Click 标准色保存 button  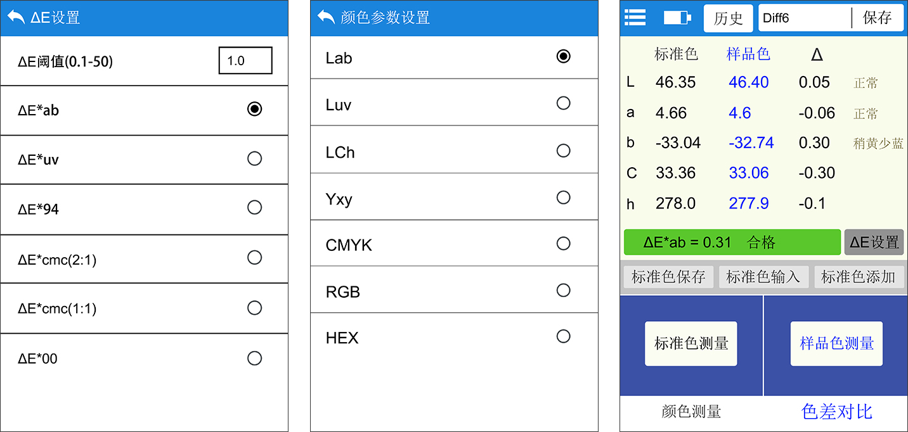[x=668, y=277]
